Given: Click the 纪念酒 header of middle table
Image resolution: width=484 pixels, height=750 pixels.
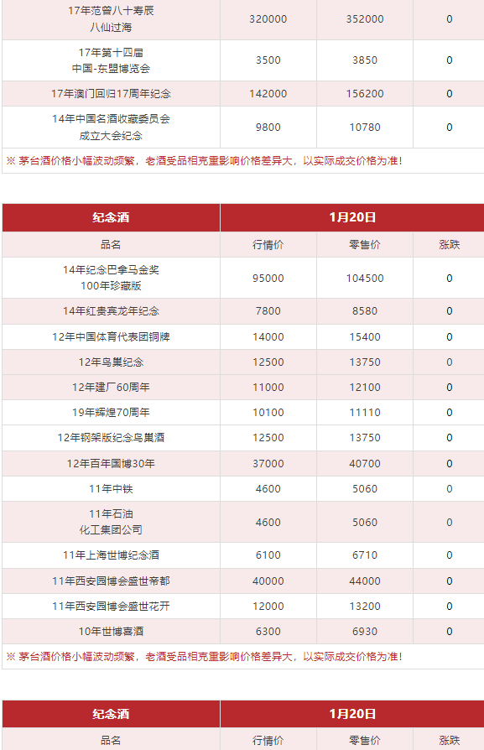Looking at the screenshot, I should click(111, 217).
